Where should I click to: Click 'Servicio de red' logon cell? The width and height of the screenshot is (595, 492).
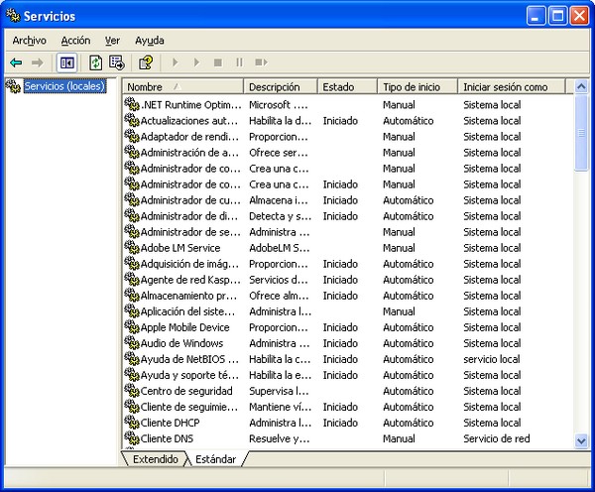[497, 438]
